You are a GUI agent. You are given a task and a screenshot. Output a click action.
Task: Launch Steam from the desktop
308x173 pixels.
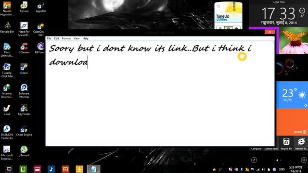point(24,69)
